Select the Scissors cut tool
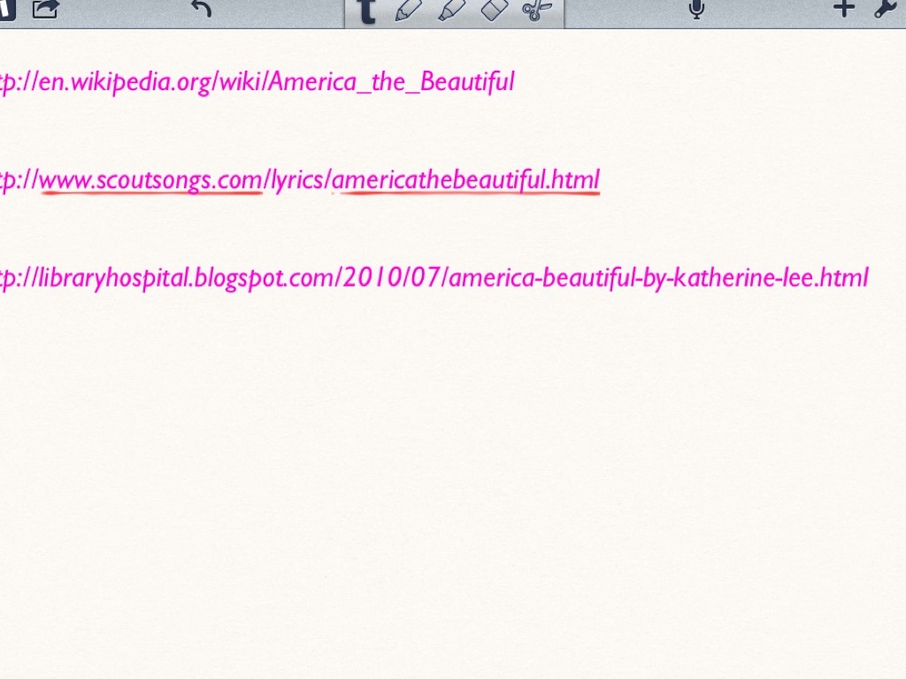The image size is (906, 679). [536, 11]
